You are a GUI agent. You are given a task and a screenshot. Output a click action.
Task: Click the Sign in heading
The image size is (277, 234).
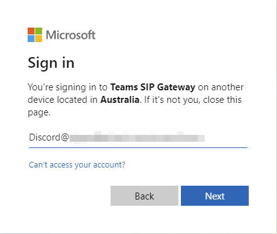click(51, 63)
